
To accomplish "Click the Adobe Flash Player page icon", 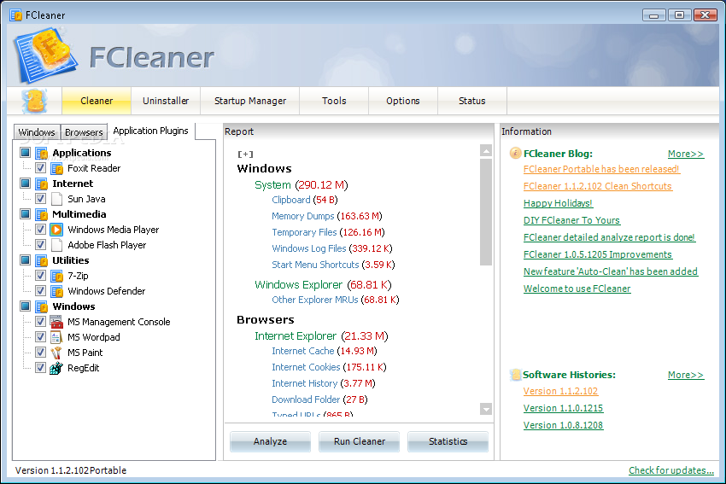I will coord(56,245).
